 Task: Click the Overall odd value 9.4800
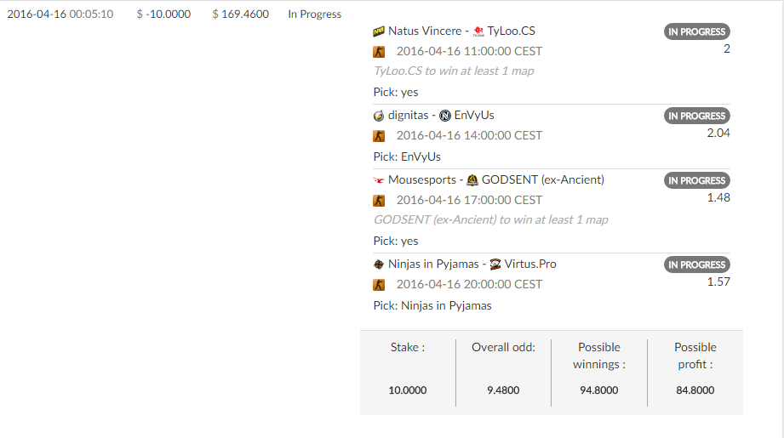pos(503,390)
